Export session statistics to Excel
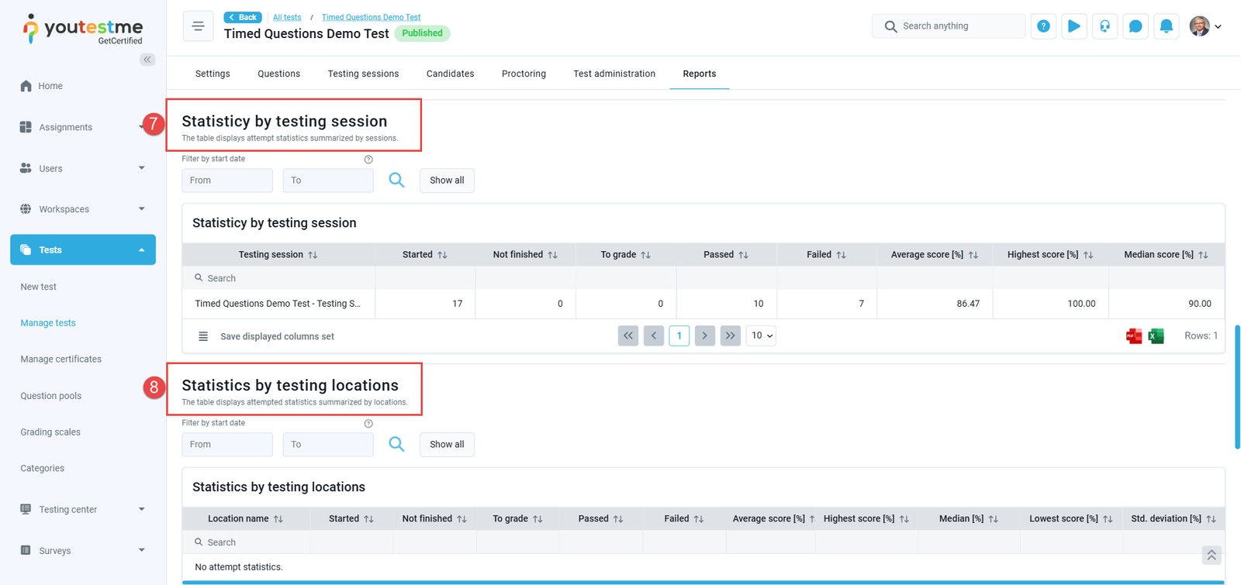Screen dimensions: 1241x585 click(1156, 336)
